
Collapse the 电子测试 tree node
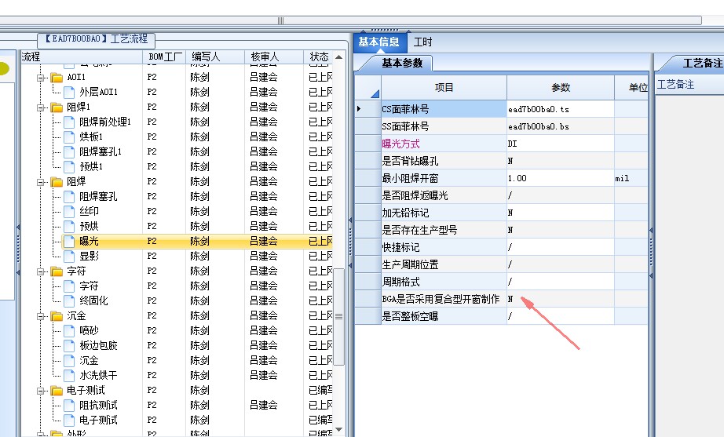41,391
